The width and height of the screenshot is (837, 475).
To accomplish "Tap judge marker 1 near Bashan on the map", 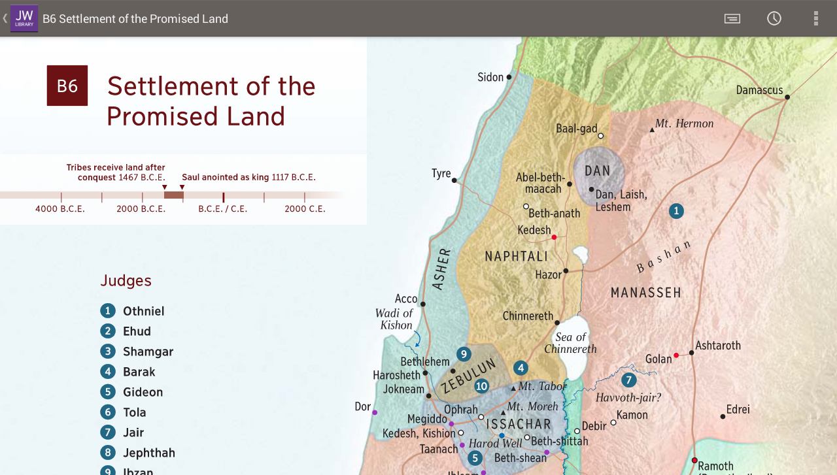I will (x=676, y=210).
